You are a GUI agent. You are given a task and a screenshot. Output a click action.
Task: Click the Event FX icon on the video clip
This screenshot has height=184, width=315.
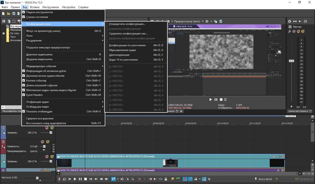coord(278,156)
